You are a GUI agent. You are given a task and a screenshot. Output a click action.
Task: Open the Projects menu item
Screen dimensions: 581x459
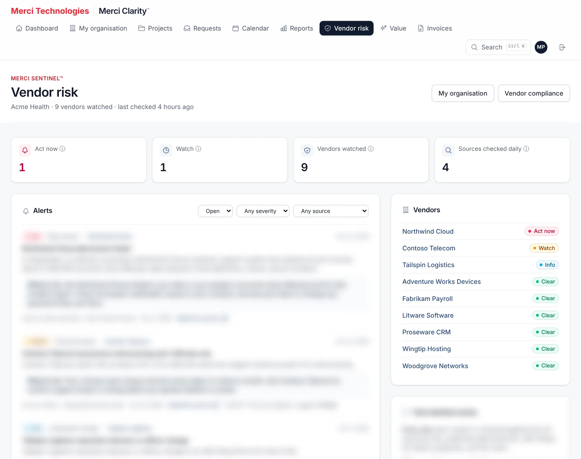click(x=155, y=28)
